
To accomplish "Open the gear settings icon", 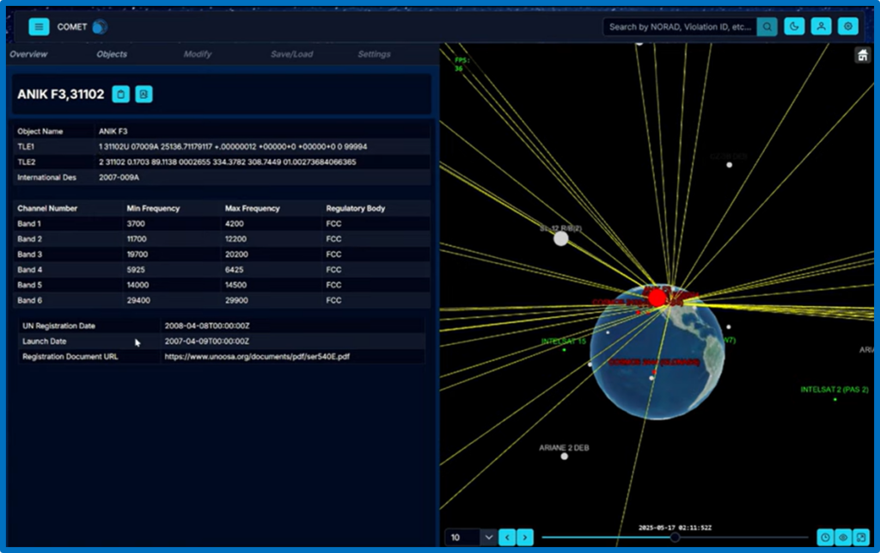I will [x=848, y=27].
